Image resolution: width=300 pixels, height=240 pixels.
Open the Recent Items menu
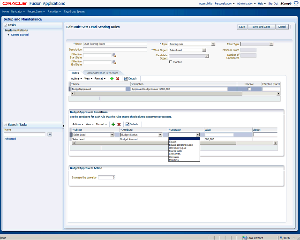click(x=36, y=11)
